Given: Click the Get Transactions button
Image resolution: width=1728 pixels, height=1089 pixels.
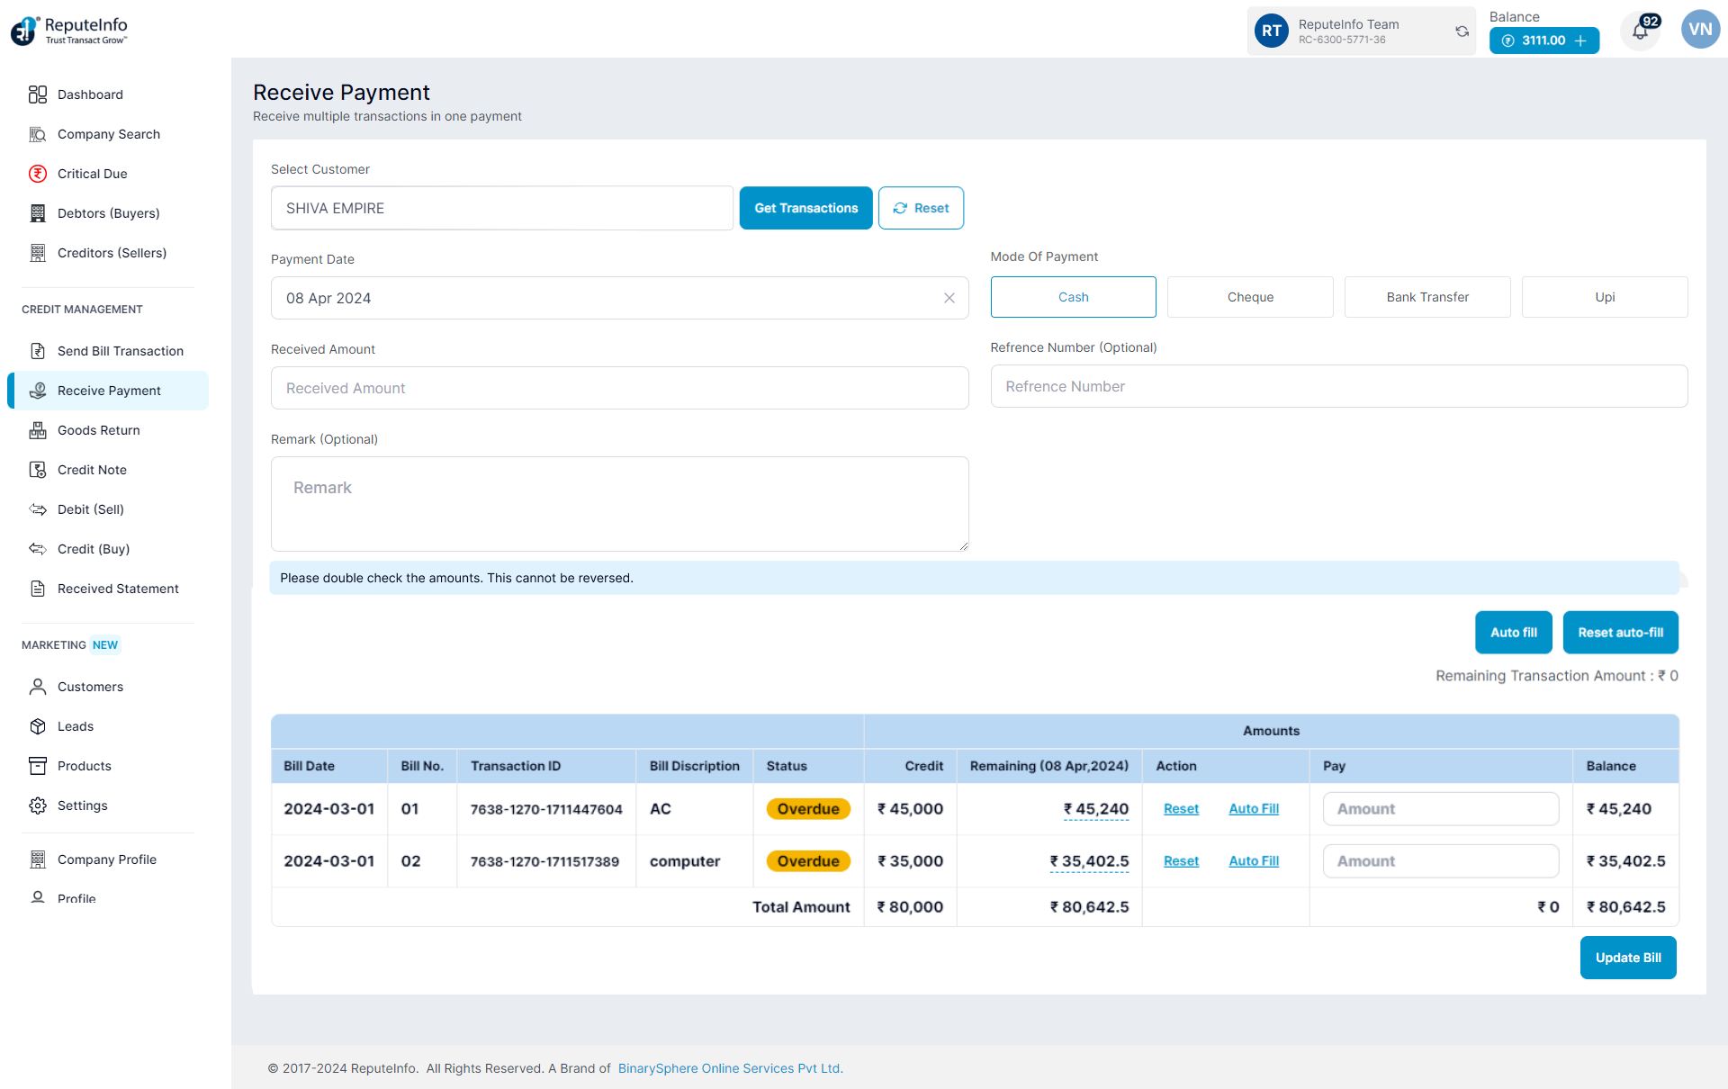Looking at the screenshot, I should tap(805, 208).
